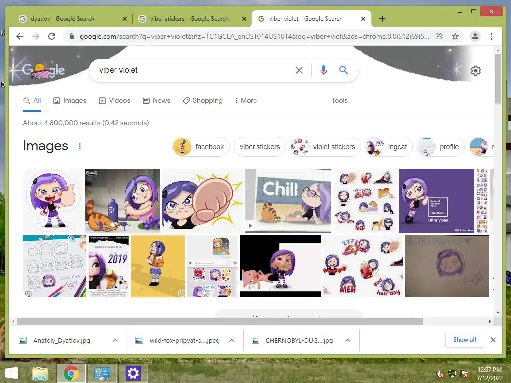Image resolution: width=511 pixels, height=383 pixels.
Task: Click the Chrome taskbar icon
Action: click(x=71, y=373)
